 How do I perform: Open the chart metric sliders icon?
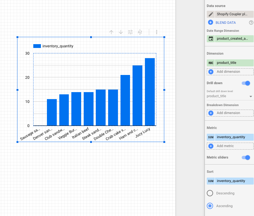click(130, 32)
